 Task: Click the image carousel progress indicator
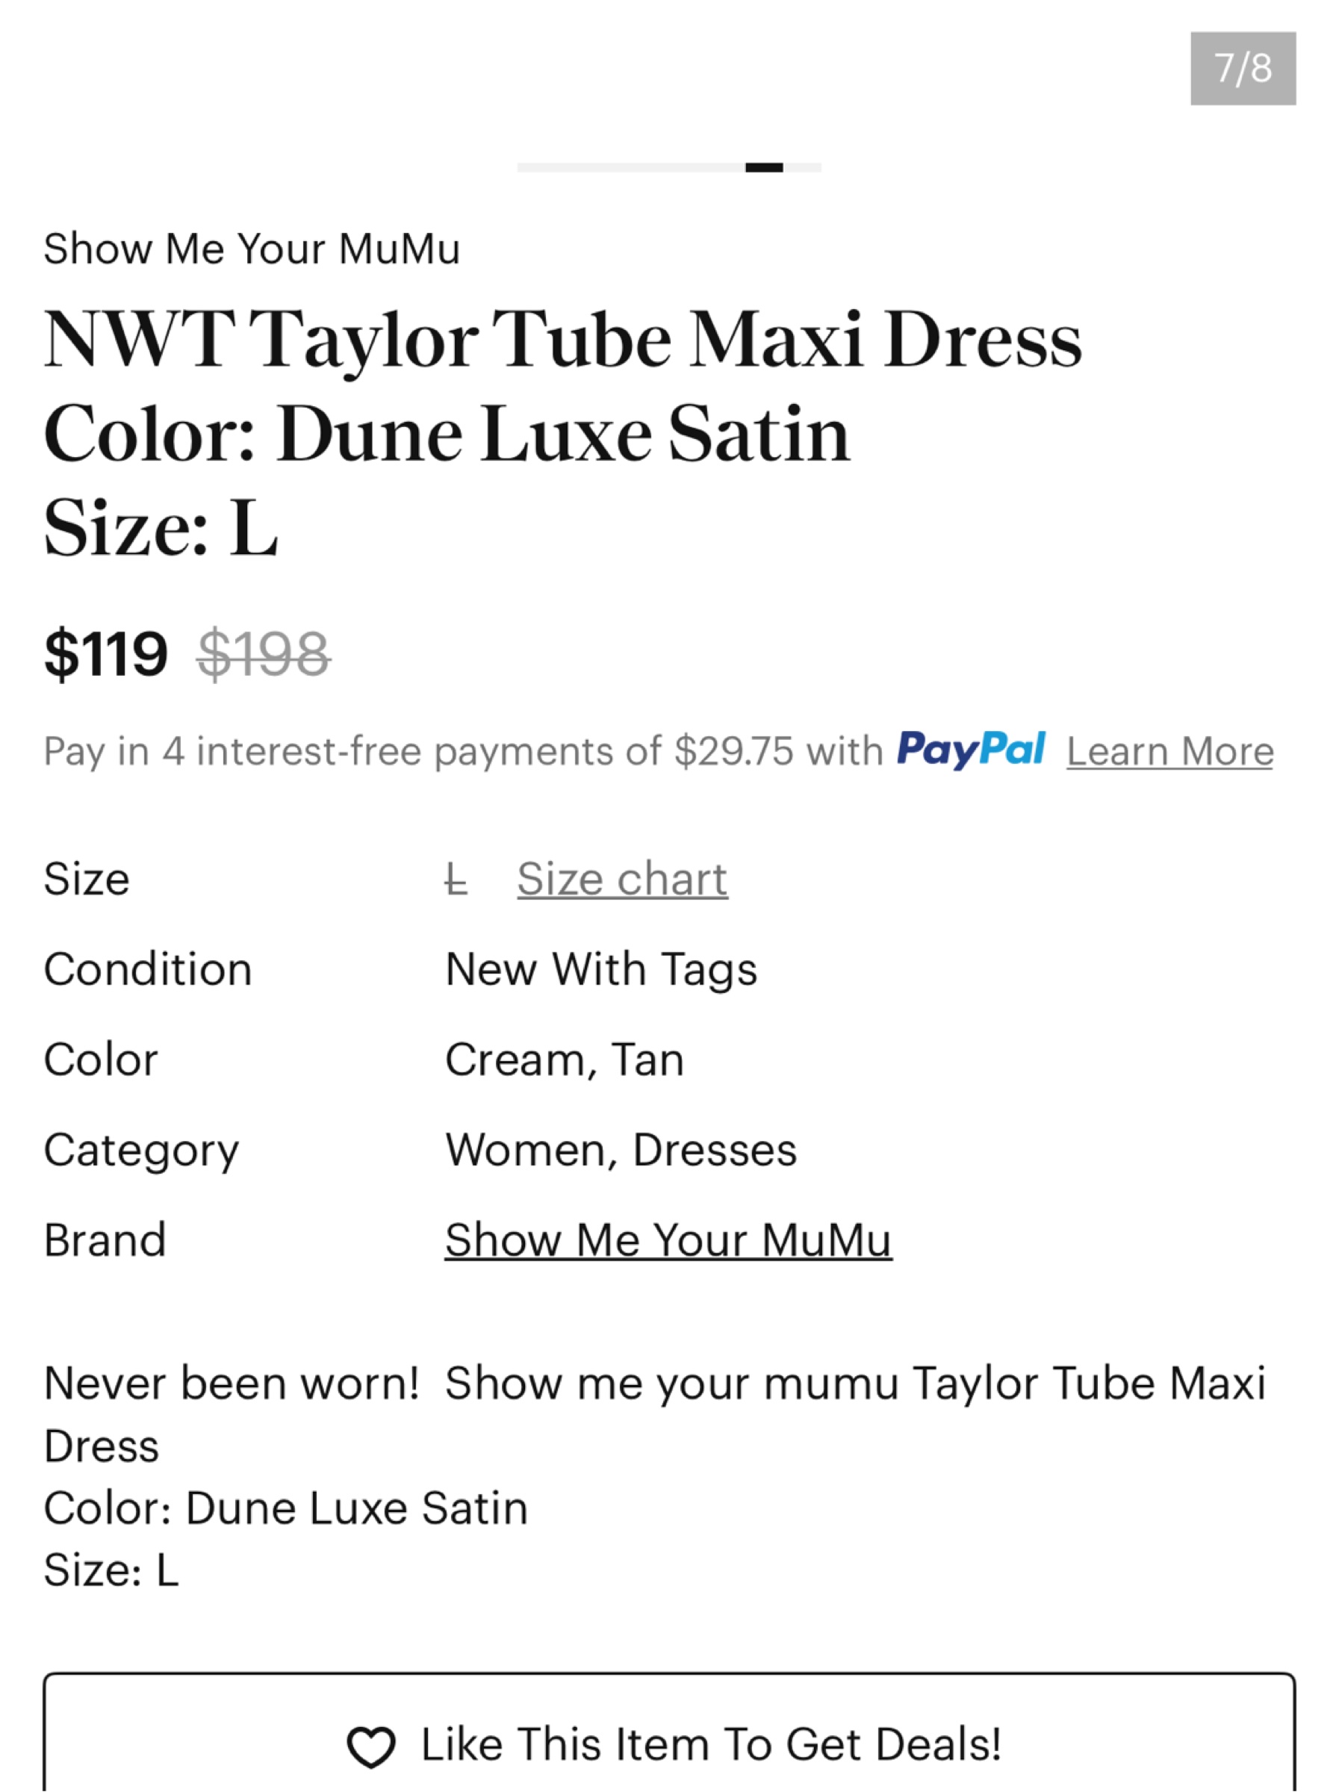click(669, 168)
